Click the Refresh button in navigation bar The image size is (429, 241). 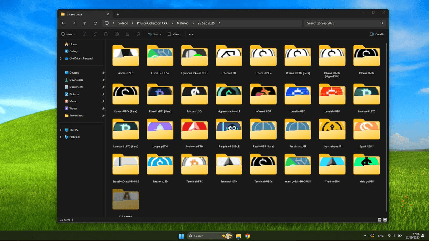95,23
